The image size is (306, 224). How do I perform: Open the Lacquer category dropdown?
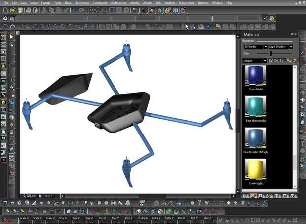(x=265, y=61)
